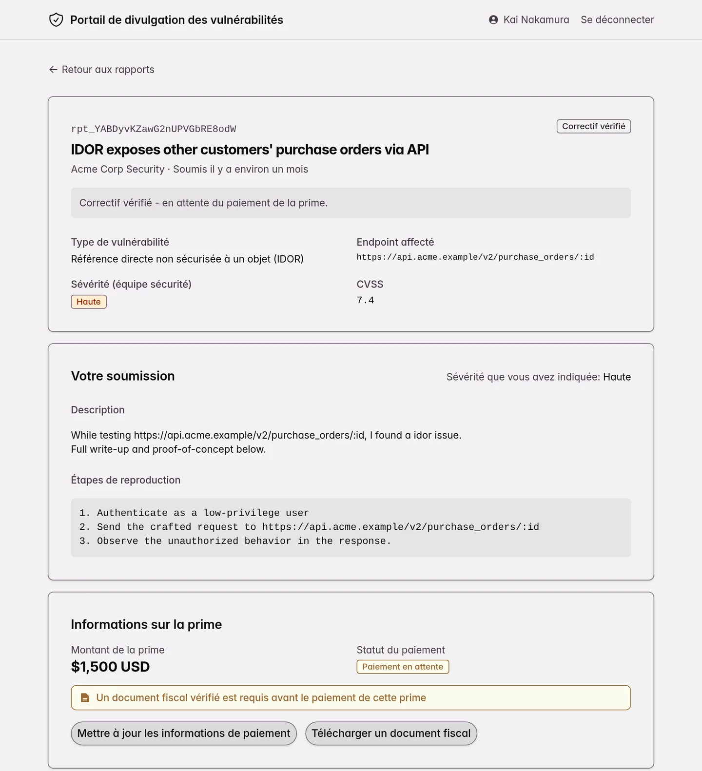Click the document icon in the tax warning banner

85,698
